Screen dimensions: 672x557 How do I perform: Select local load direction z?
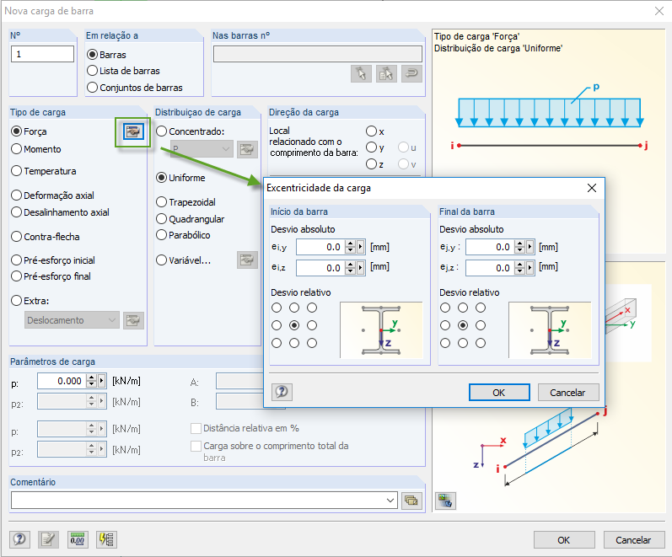point(375,164)
